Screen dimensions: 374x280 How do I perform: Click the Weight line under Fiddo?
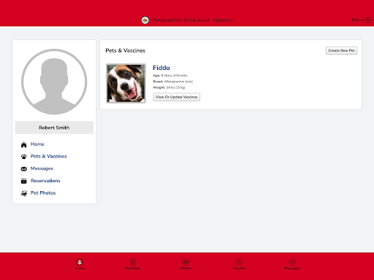(x=169, y=87)
